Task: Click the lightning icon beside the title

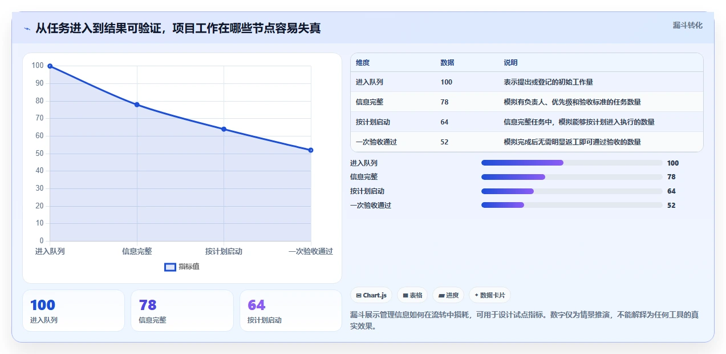Action: coord(27,29)
